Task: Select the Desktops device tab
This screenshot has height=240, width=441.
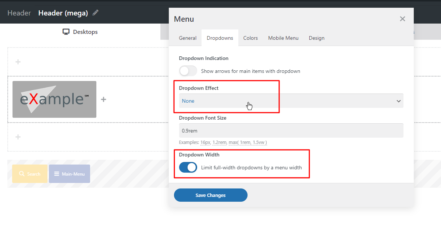Action: (x=80, y=32)
